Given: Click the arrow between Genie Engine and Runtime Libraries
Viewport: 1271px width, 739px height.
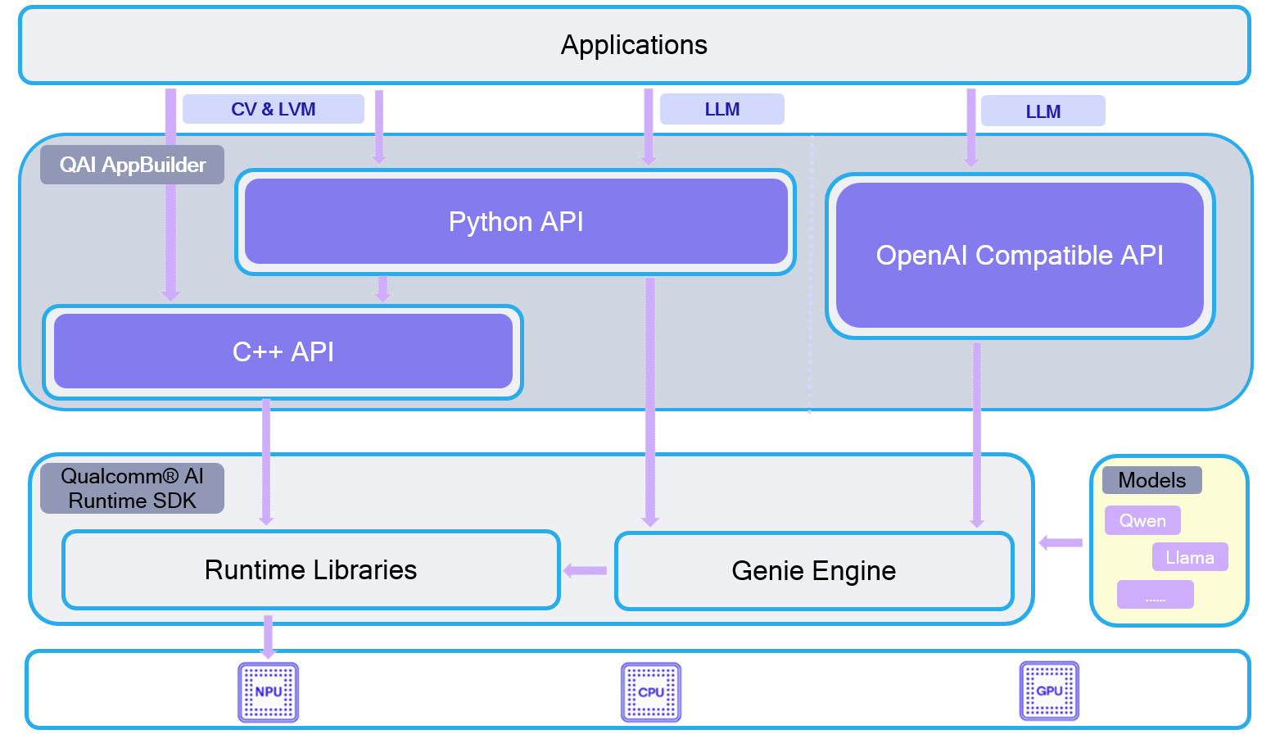Looking at the screenshot, I should pyautogui.click(x=585, y=570).
